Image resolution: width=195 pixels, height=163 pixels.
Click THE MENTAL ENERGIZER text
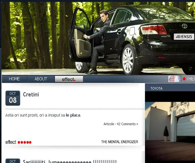click(x=119, y=142)
